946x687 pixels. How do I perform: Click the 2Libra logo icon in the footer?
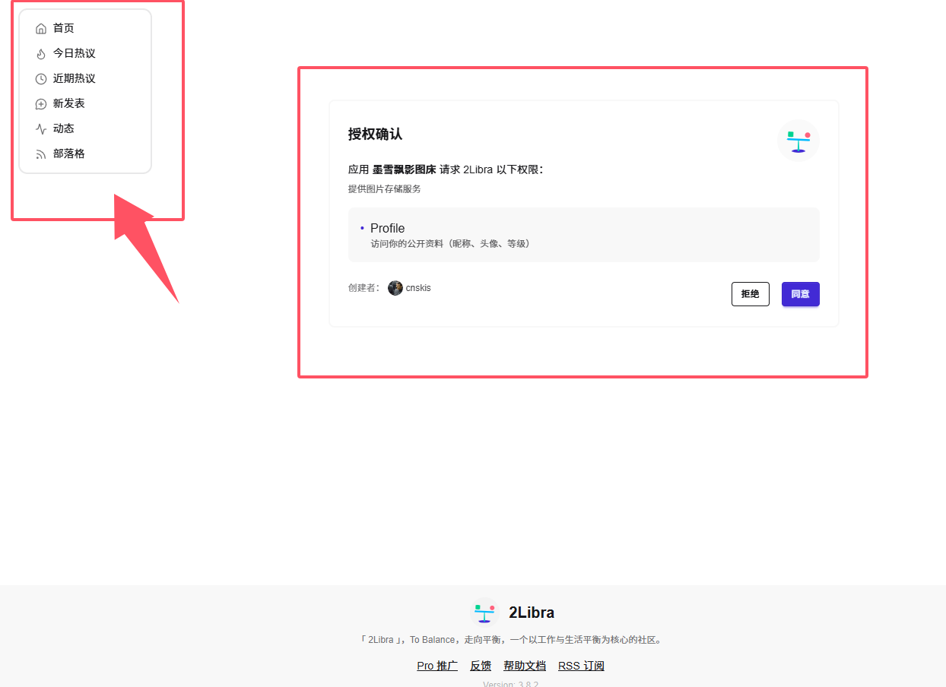(484, 613)
